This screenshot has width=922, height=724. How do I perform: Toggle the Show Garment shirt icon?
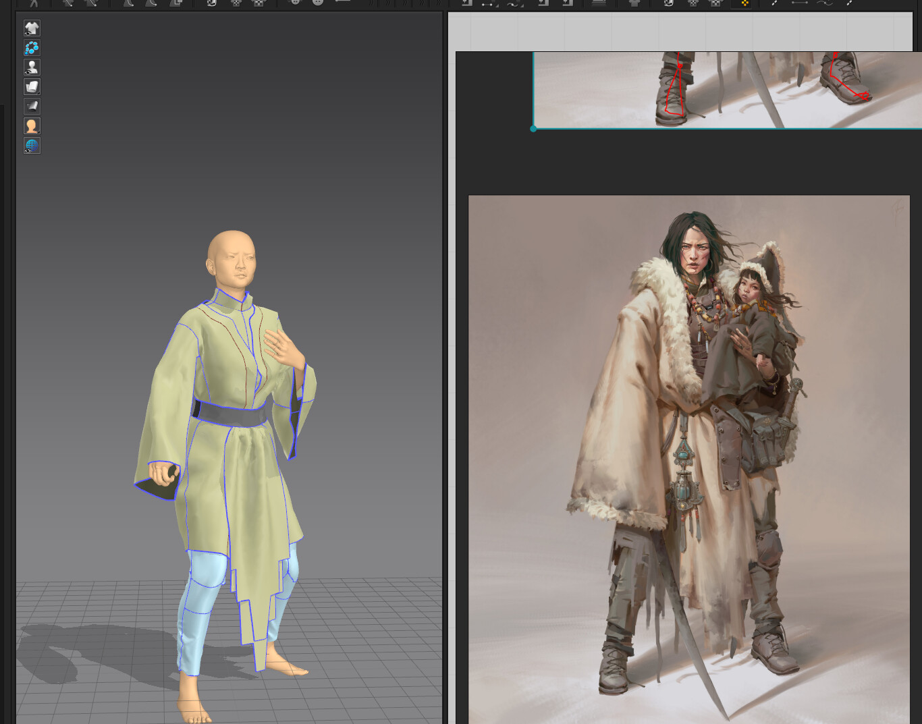point(32,28)
